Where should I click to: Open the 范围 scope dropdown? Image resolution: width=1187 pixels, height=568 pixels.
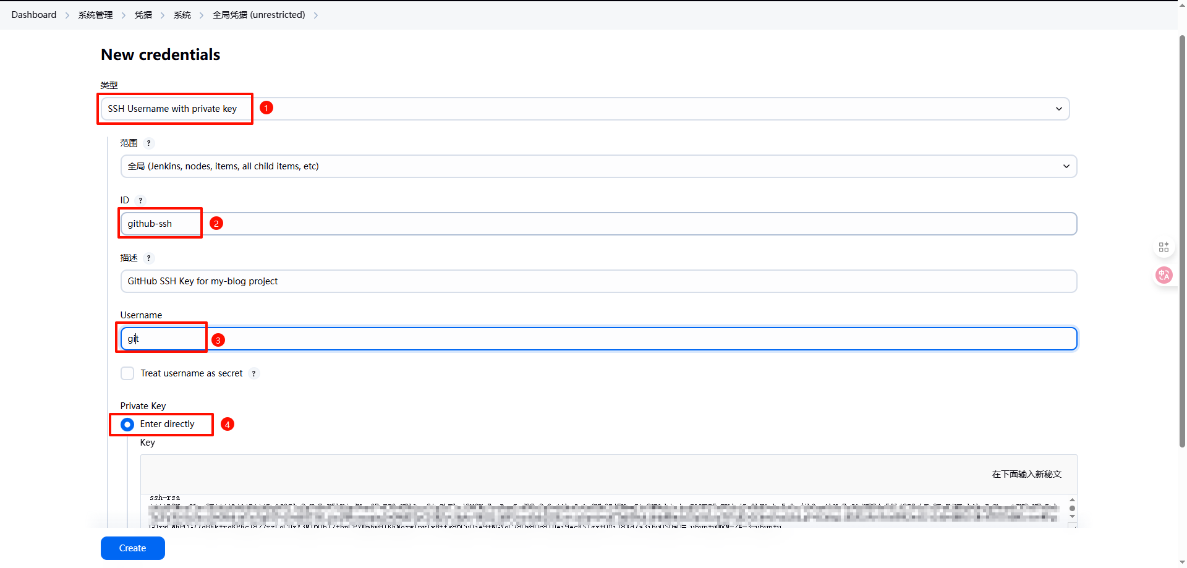tap(598, 166)
